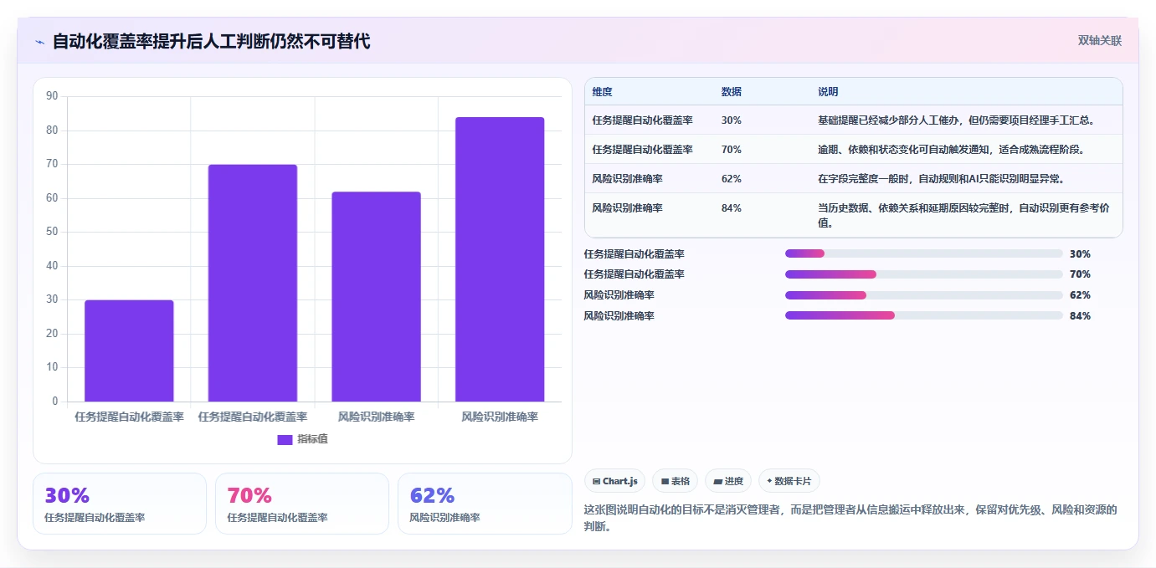Viewport: 1156px width, 568px height.
Task: Click the 84% value beside the progress bar
Action: tap(1080, 315)
